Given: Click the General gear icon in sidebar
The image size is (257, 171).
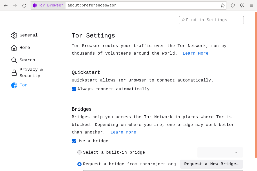Looking at the screenshot, I should click(x=14, y=35).
